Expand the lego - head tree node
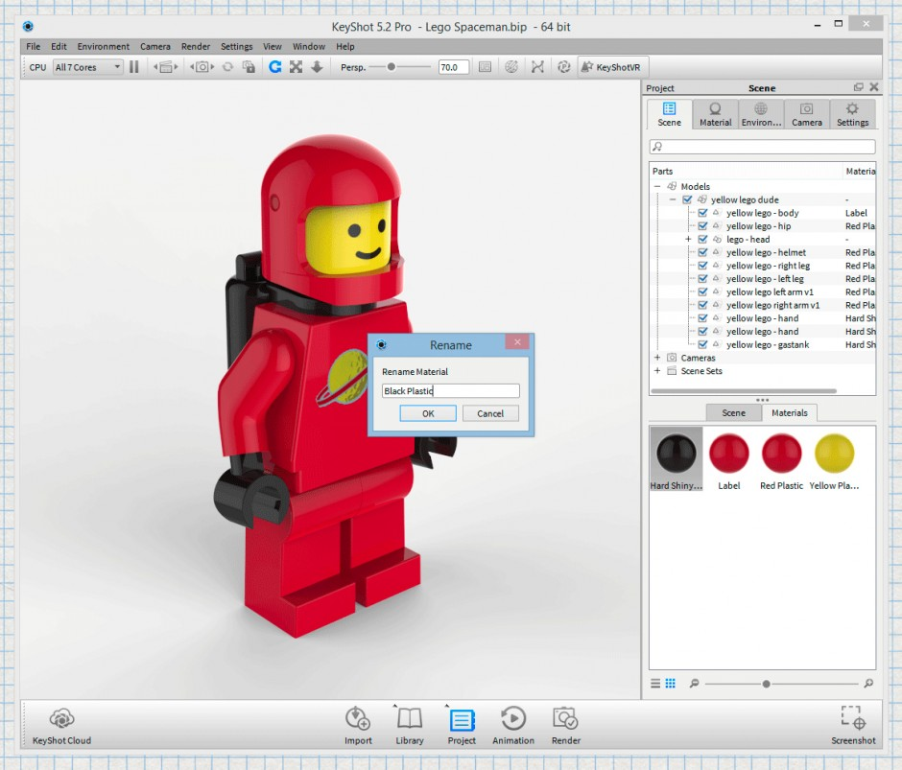902x770 pixels. 688,239
